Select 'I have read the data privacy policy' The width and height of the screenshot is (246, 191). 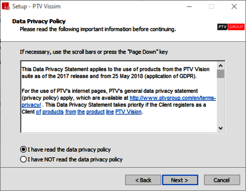point(24,149)
